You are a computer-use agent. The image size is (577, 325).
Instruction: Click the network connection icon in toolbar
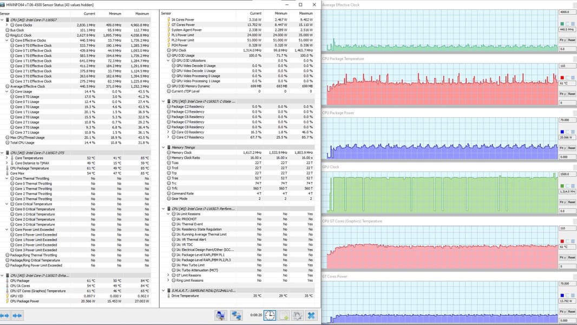[x=237, y=315]
